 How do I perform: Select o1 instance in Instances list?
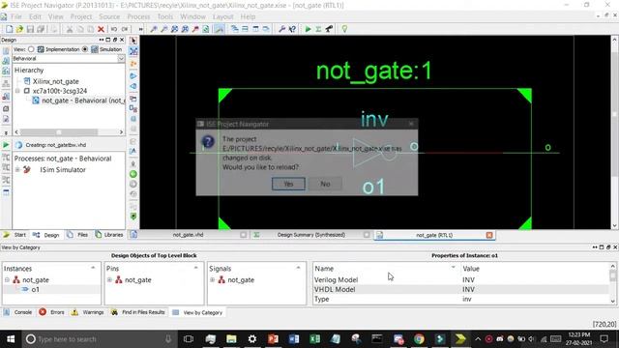[36, 289]
